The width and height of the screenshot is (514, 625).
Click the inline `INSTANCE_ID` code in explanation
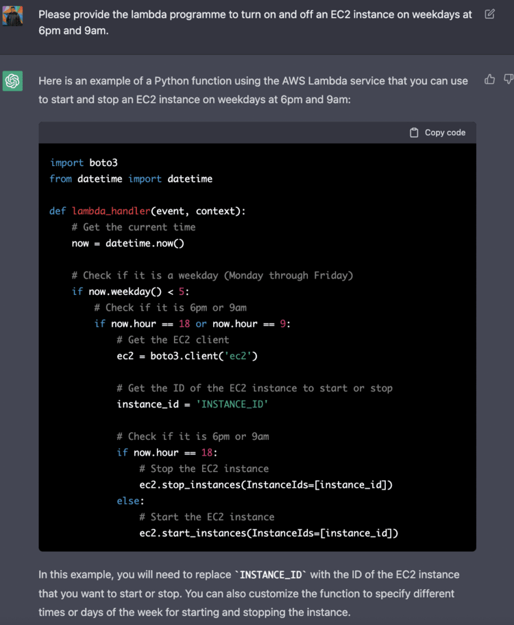pyautogui.click(x=271, y=575)
